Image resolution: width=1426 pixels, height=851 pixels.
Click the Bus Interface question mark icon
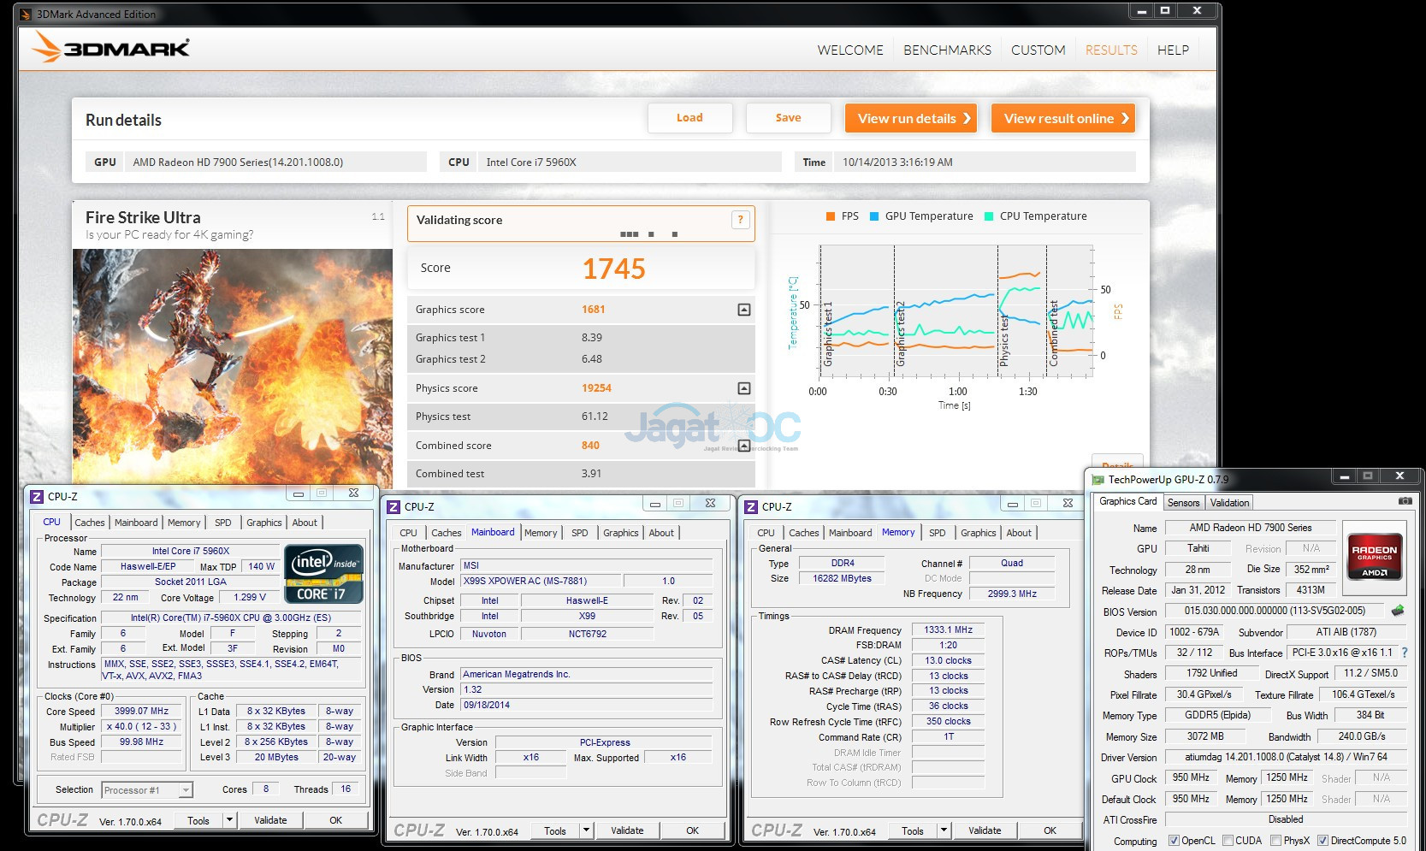click(x=1404, y=653)
